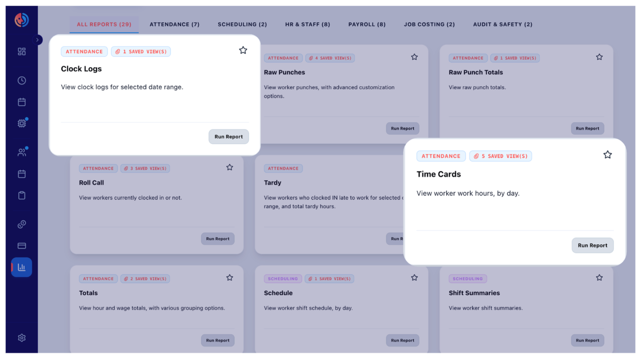The width and height of the screenshot is (641, 360).
Task: Switch to the Attendance (7) tab
Action: pos(175,24)
